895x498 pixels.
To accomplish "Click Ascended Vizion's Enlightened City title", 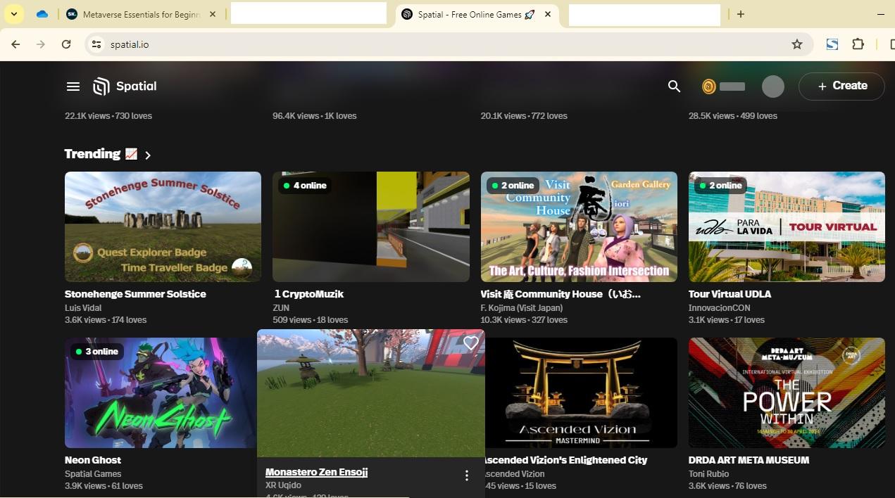I will click(x=566, y=460).
